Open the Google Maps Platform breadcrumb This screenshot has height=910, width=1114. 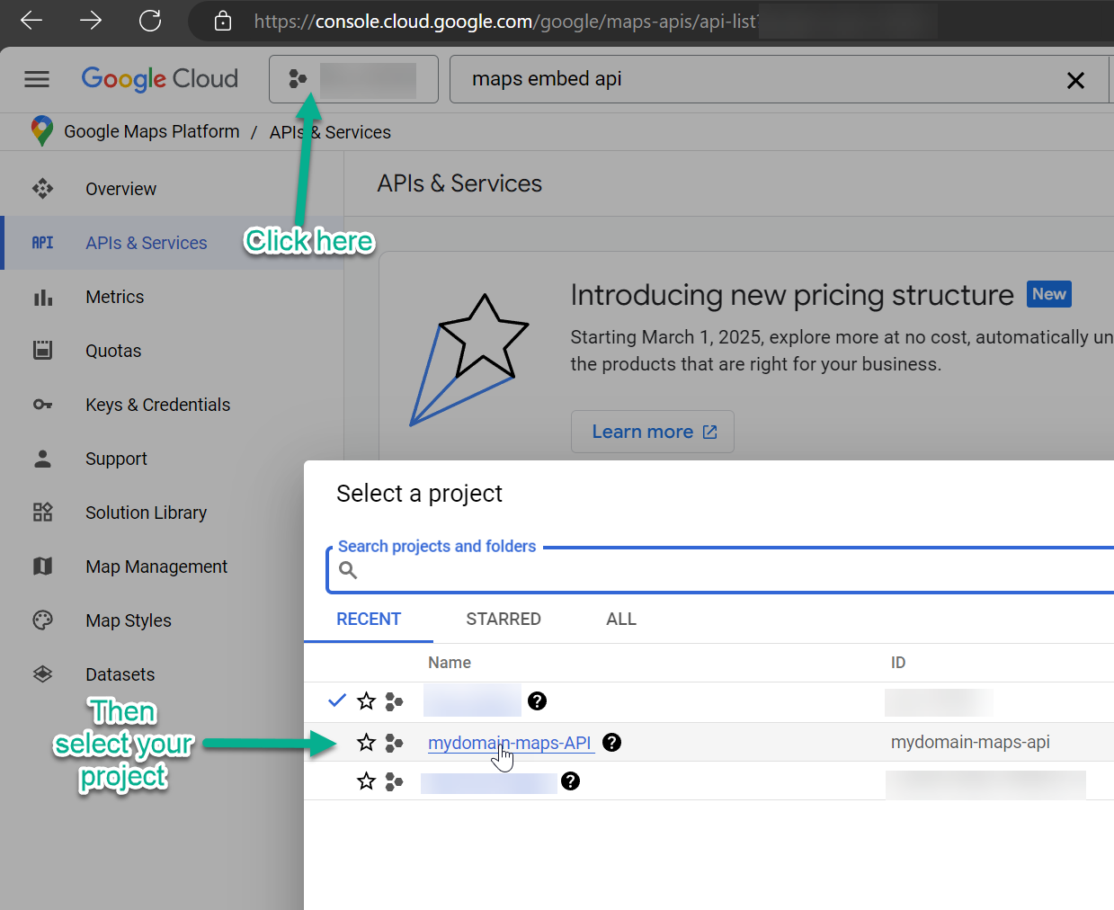point(152,131)
